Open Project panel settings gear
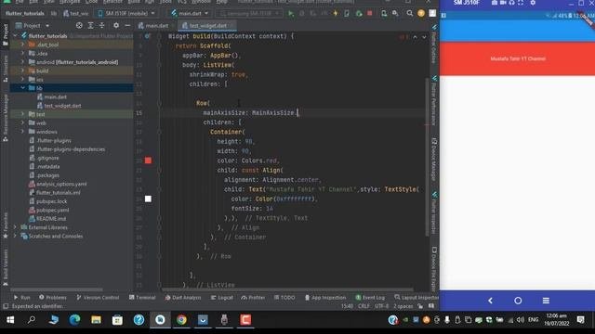The height and width of the screenshot is (334, 595). [x=116, y=25]
